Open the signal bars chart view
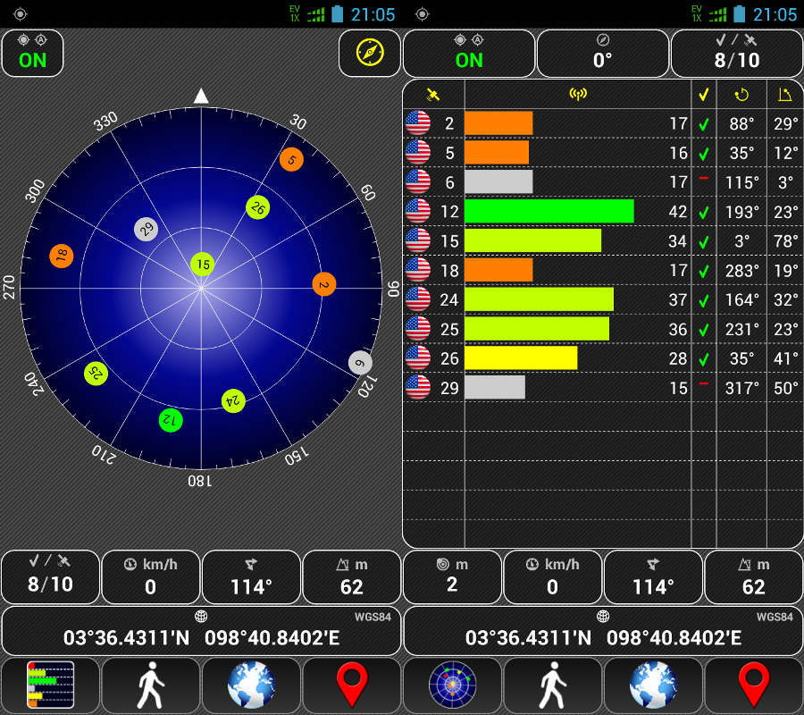The image size is (804, 715). coord(50,686)
